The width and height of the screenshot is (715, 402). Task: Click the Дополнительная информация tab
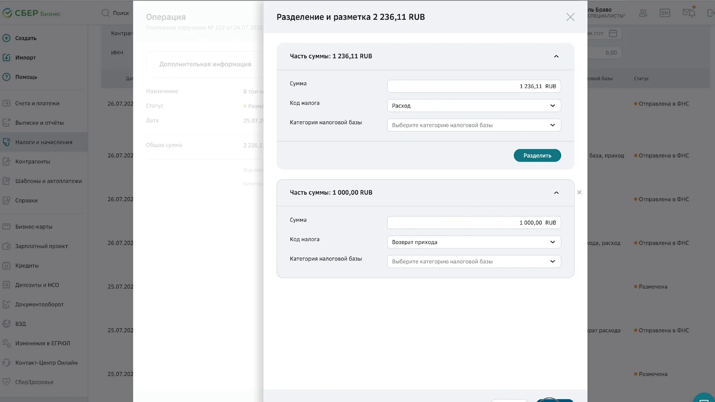tap(205, 64)
